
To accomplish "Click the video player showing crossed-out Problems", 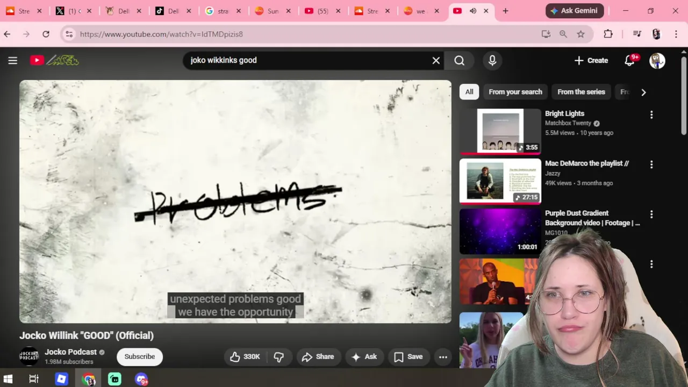I will point(235,202).
